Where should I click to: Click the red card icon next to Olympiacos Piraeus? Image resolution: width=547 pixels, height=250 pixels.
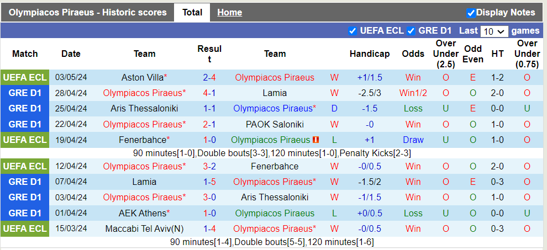[315, 140]
